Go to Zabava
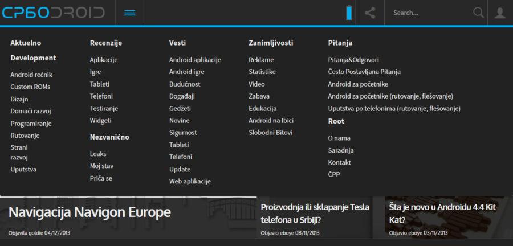 (259, 96)
